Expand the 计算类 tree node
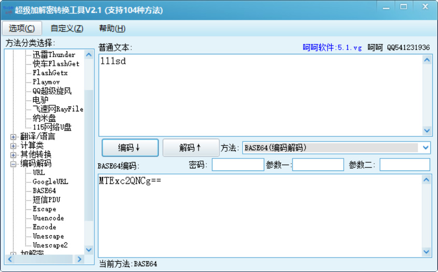Viewport: 438px width, 272px height. point(13,146)
